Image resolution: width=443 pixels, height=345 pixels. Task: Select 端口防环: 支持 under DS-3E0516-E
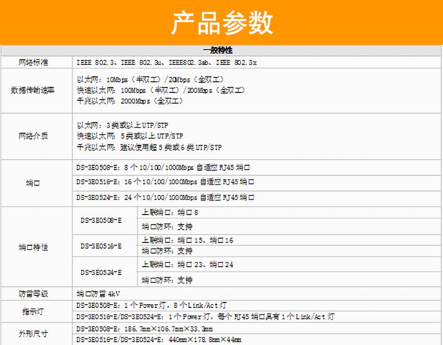(x=167, y=251)
